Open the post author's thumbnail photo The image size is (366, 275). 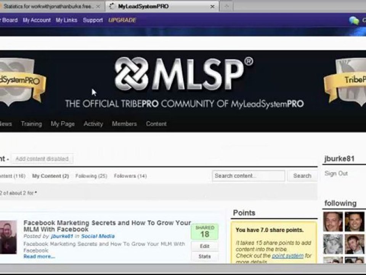(x=8, y=237)
